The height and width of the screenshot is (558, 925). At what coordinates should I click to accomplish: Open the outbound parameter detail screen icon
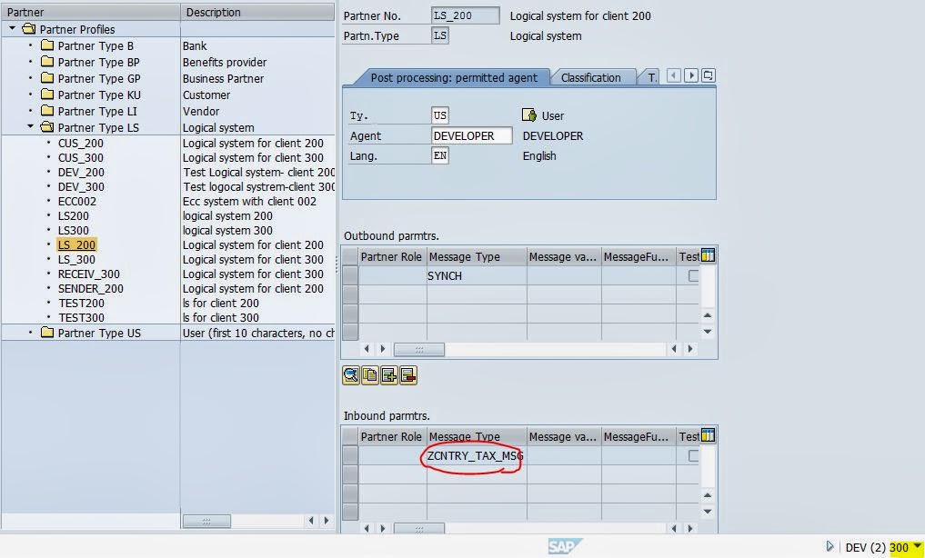(x=351, y=375)
